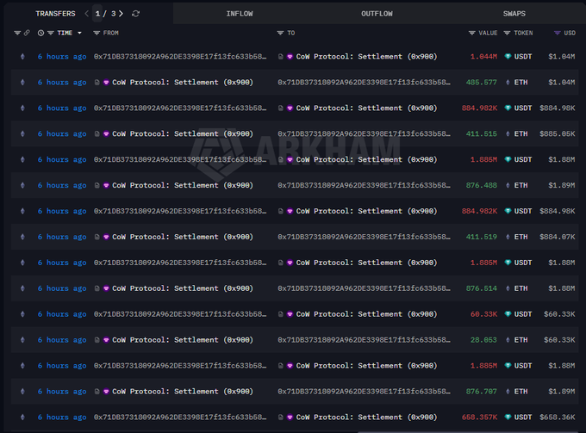Click Ethereum chain icon in 60.33K USDT row

[x=22, y=314]
